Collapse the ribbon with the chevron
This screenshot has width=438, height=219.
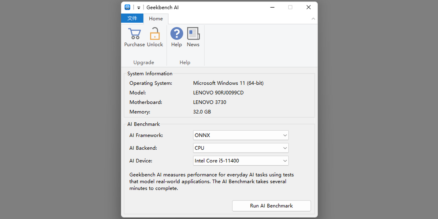pyautogui.click(x=313, y=19)
